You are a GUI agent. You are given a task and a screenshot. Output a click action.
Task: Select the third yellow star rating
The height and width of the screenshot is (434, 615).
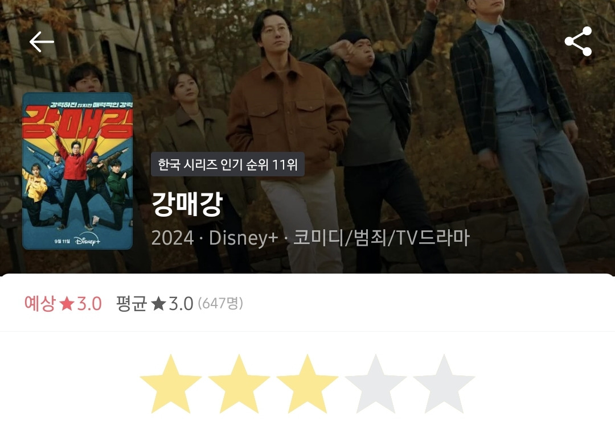pos(307,384)
